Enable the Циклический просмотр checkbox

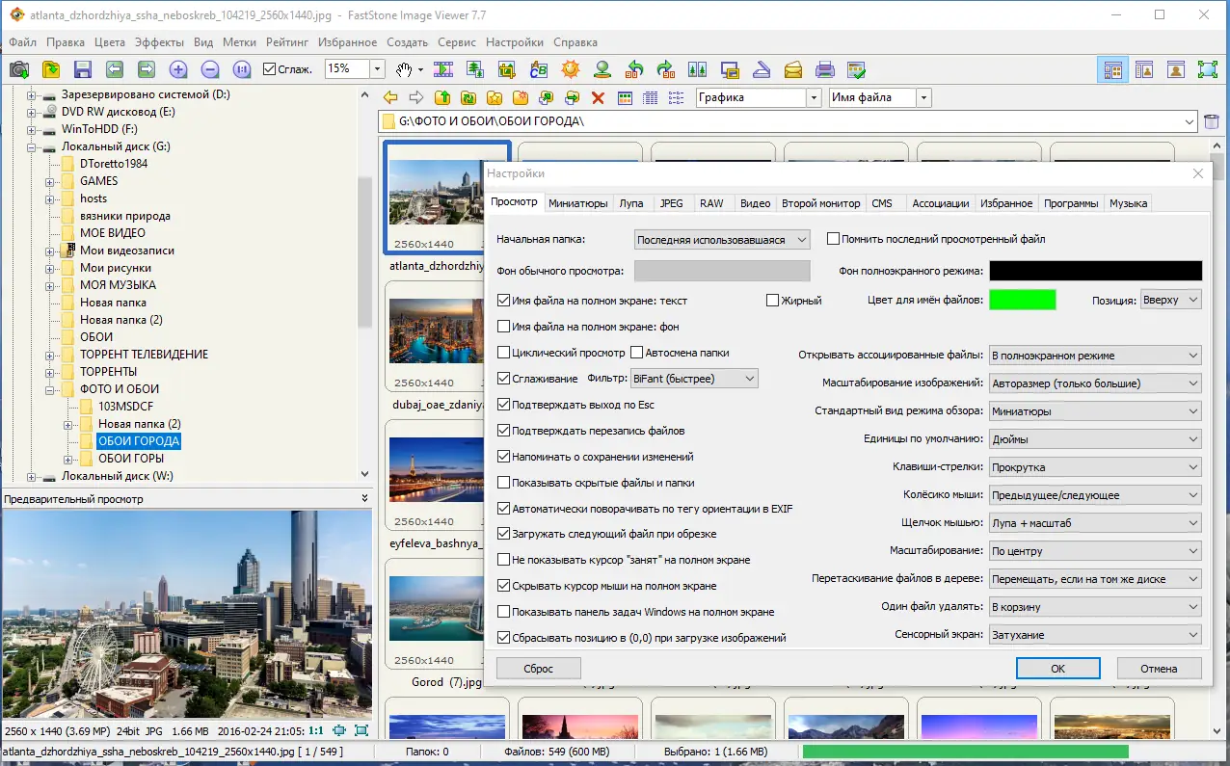pyautogui.click(x=504, y=353)
